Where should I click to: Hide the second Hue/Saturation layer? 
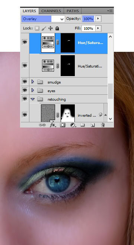point(25,65)
